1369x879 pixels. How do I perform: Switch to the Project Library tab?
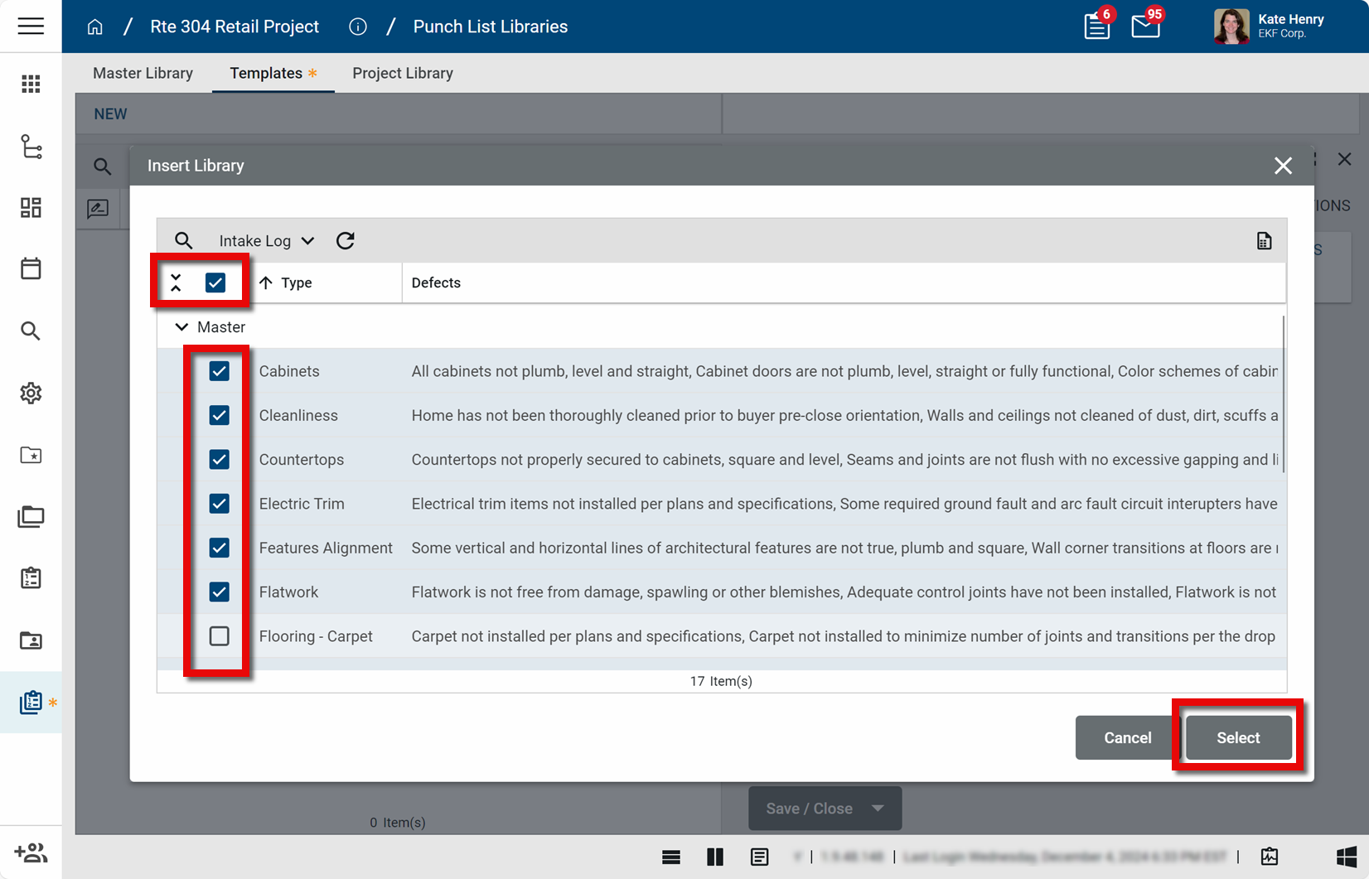click(402, 73)
